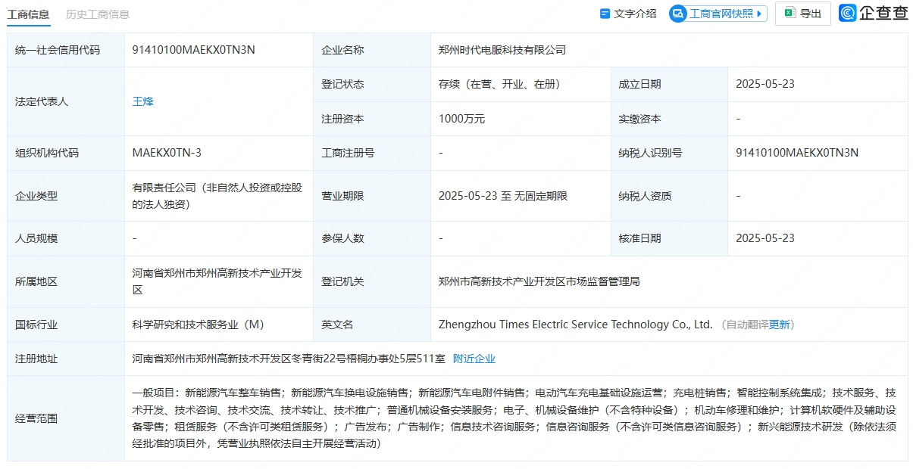Screen dimensions: 913x469
Task: Click the 法定代表人 label cell
Action: tap(66, 101)
